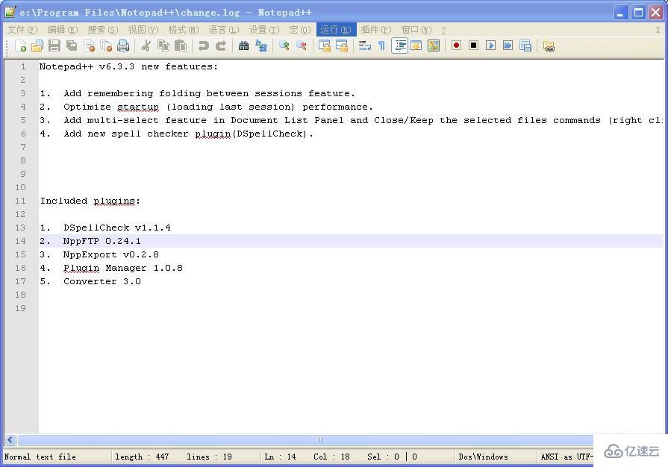Open Find with the binoculars icon
668x467 pixels.
click(x=243, y=46)
